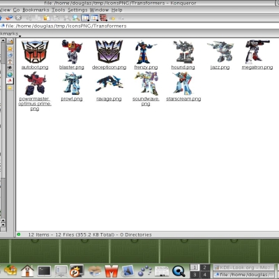Click the megatron.png file name link
The width and height of the screenshot is (279, 279).
[x=257, y=67]
